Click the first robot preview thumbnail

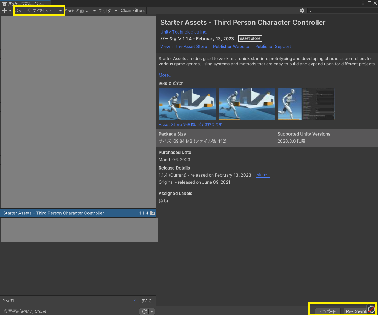187,104
